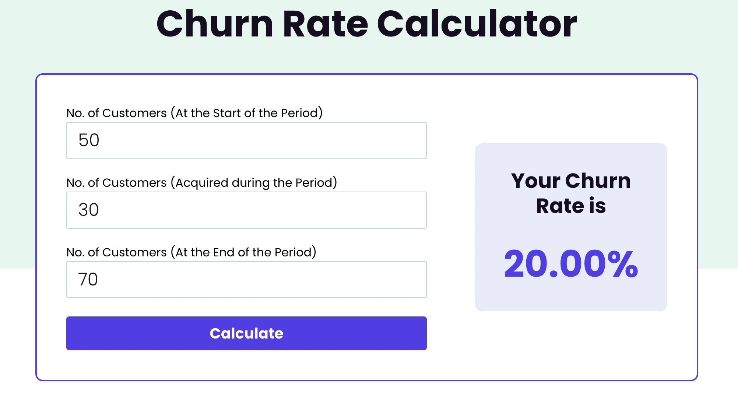This screenshot has height=403, width=738.
Task: Activate the End of the Period customers field
Action: [246, 280]
